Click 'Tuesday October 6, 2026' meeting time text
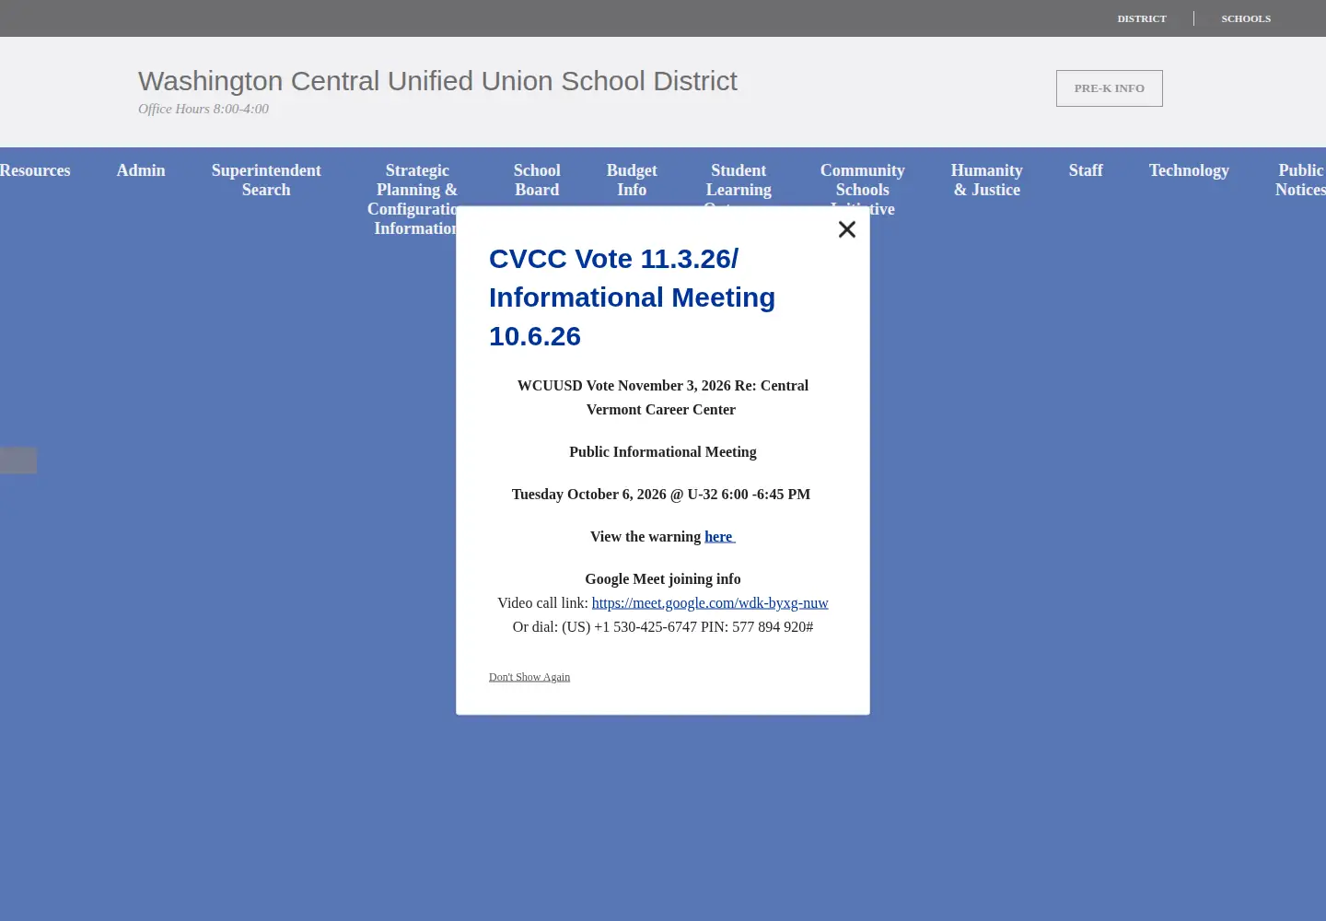The width and height of the screenshot is (1326, 921). (661, 495)
